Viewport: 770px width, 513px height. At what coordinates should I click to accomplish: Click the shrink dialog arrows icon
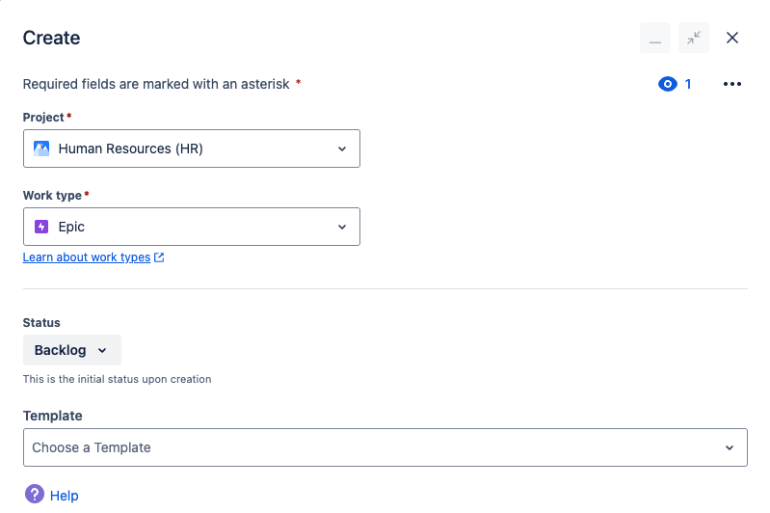(x=694, y=38)
